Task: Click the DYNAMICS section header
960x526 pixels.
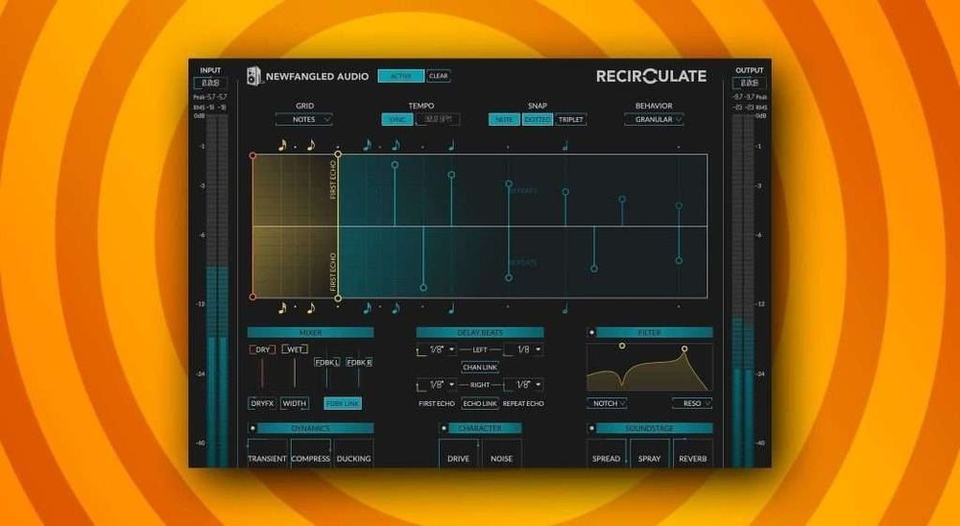Action: [x=315, y=428]
